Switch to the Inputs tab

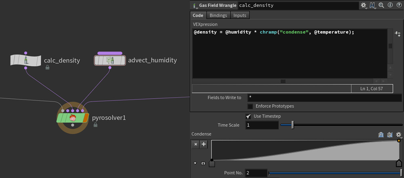click(x=240, y=15)
